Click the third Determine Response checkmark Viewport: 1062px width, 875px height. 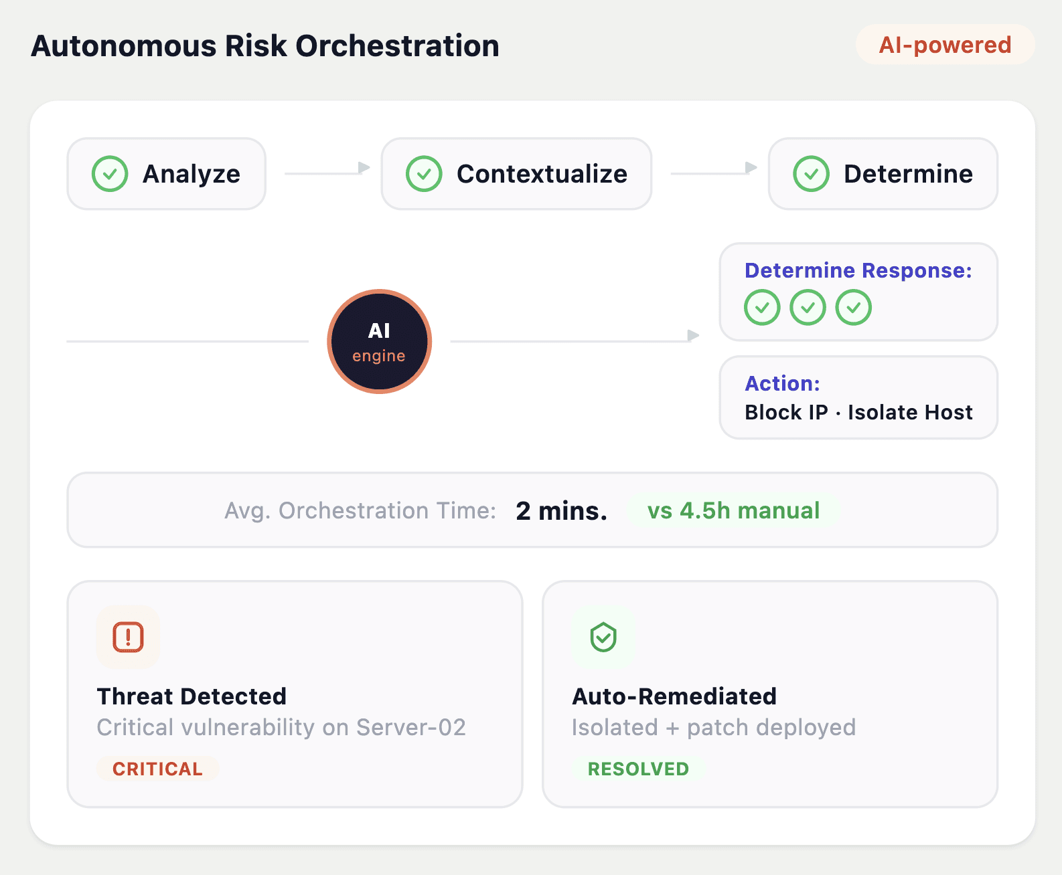pyautogui.click(x=853, y=308)
